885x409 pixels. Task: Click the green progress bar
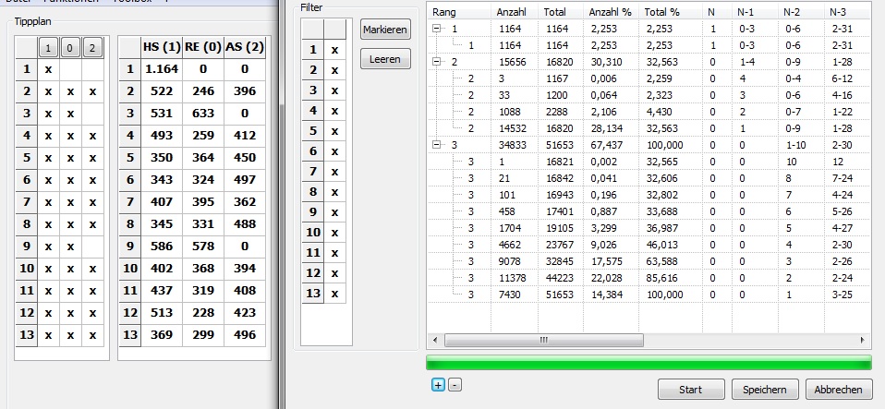click(x=649, y=363)
